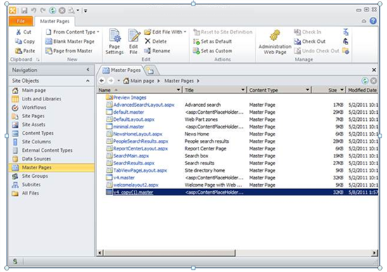Open Edit File With dropdown
Image resolution: width=387 pixels, height=272 pixels.
pyautogui.click(x=165, y=32)
